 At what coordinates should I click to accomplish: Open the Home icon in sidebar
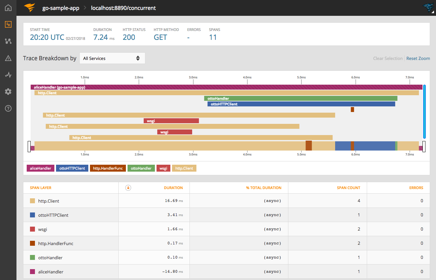point(8,8)
